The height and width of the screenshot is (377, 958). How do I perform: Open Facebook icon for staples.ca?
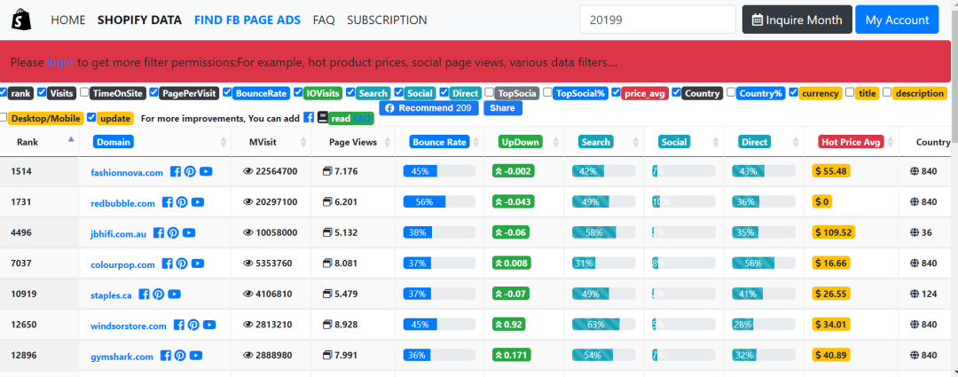click(x=144, y=294)
